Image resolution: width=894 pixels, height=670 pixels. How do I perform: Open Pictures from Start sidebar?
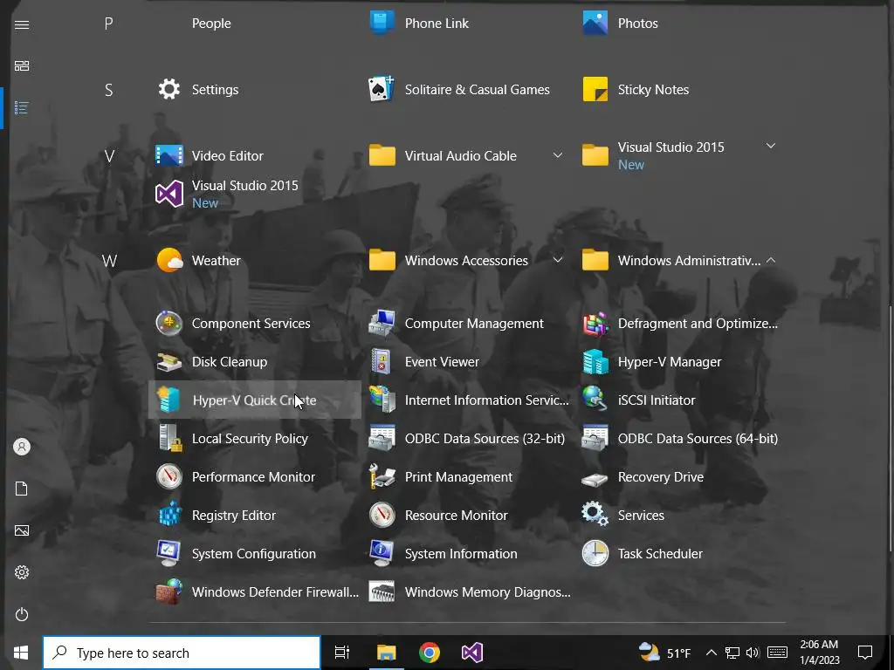pyautogui.click(x=22, y=530)
